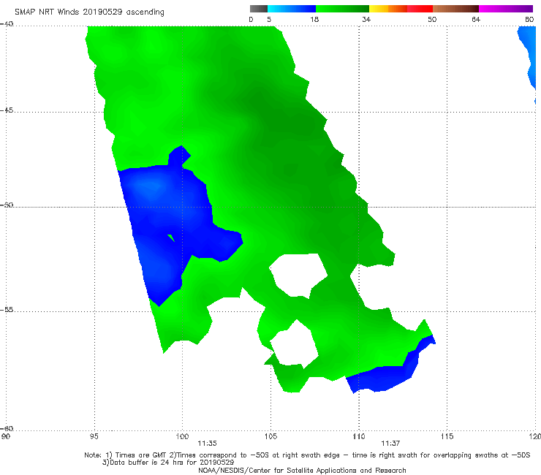Click the longitude label '115'

(447, 436)
